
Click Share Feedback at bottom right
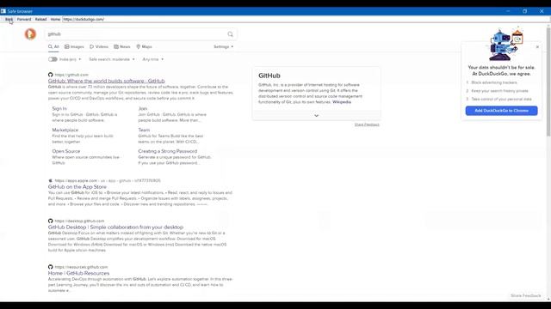click(x=526, y=295)
